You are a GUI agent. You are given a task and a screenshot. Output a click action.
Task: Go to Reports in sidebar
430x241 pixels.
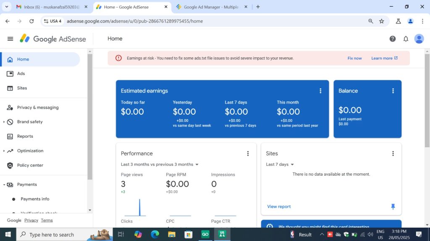(x=25, y=136)
